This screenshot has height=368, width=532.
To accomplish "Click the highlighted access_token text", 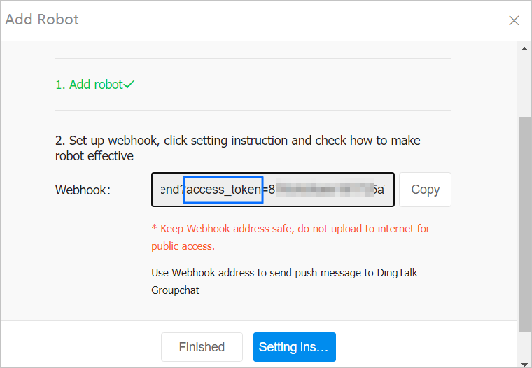I will [x=223, y=190].
